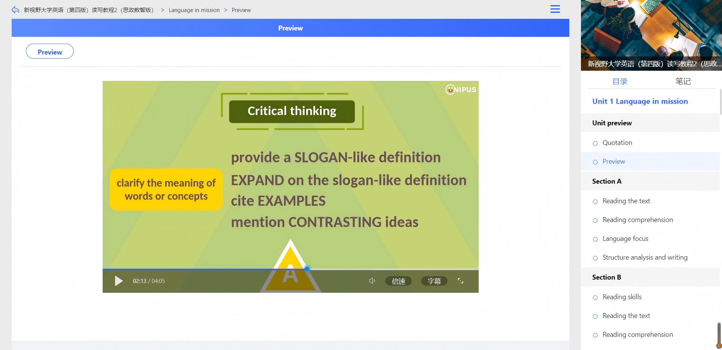Viewport: 722px width, 350px height.
Task: Enter fullscreen video mode
Action: [x=460, y=281]
